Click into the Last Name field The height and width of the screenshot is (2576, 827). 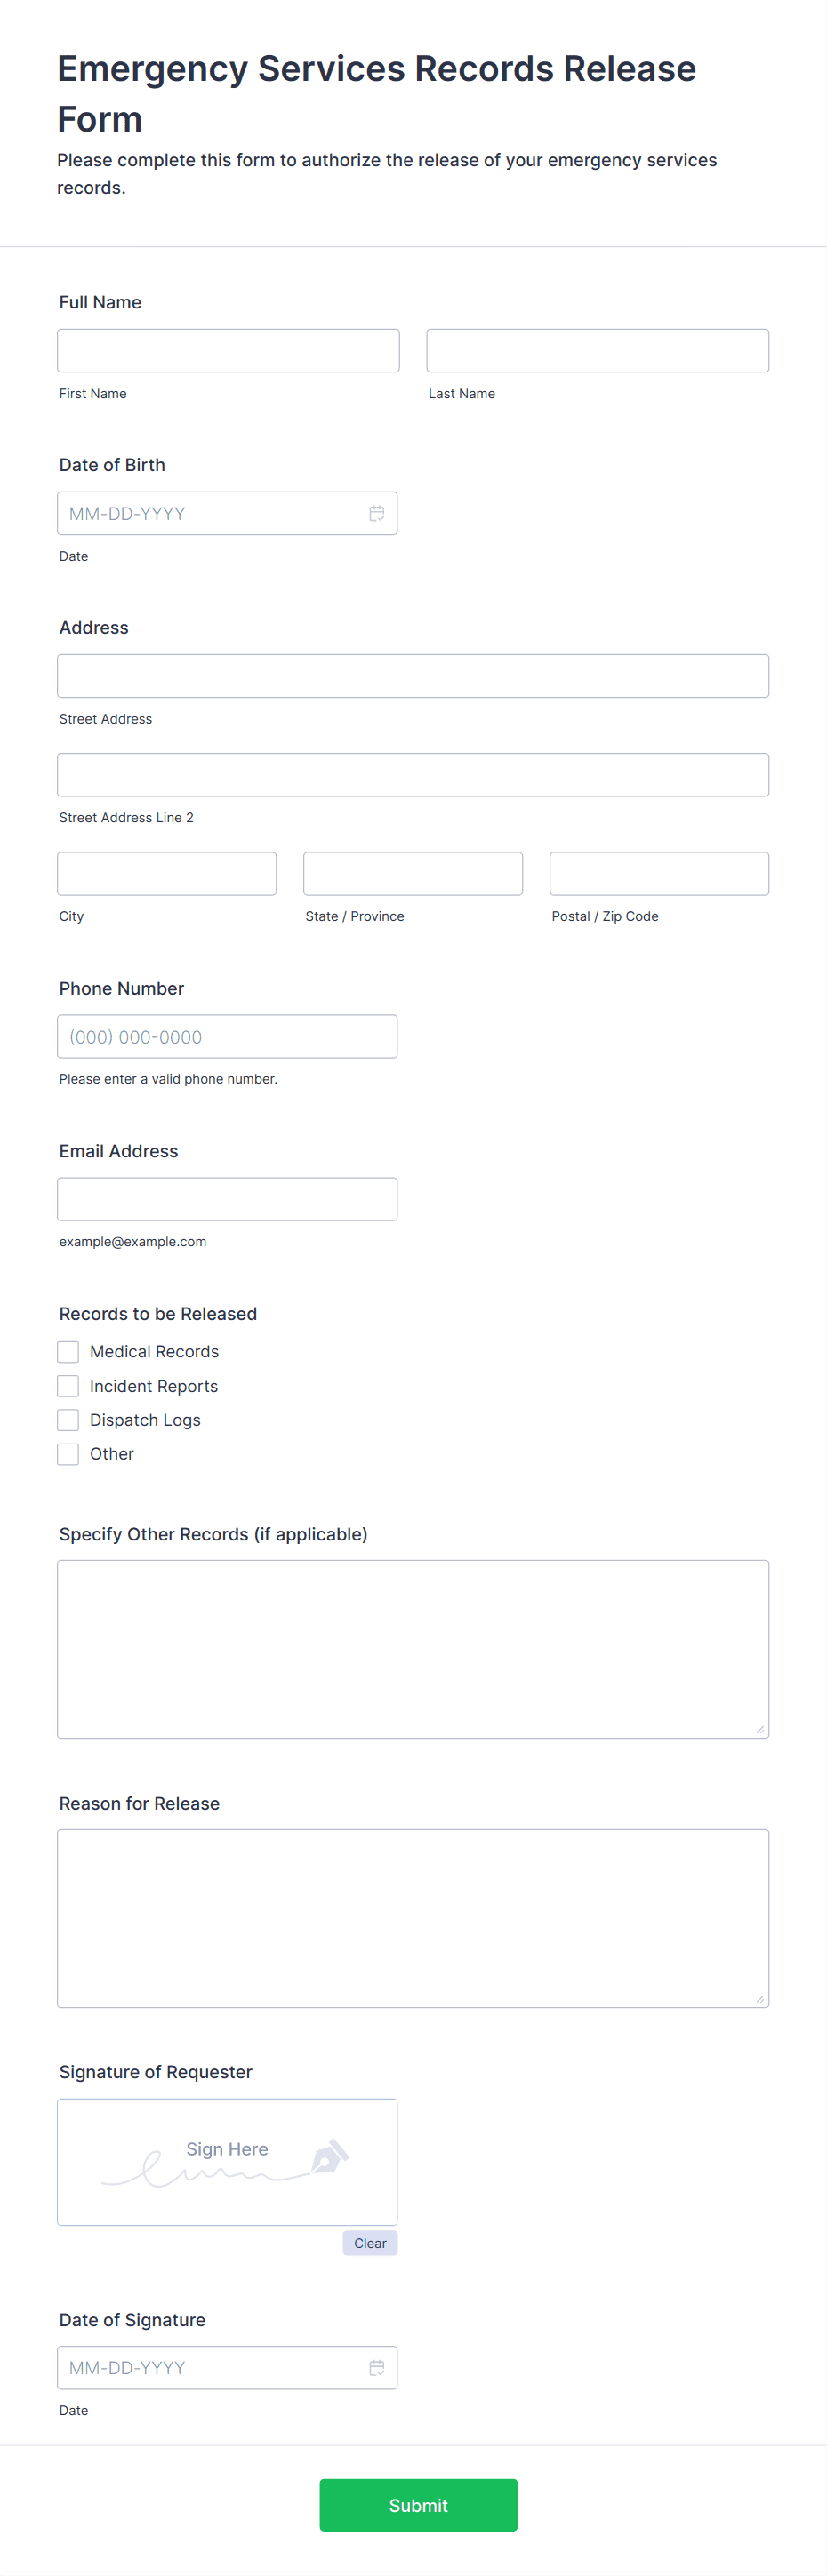click(x=598, y=351)
